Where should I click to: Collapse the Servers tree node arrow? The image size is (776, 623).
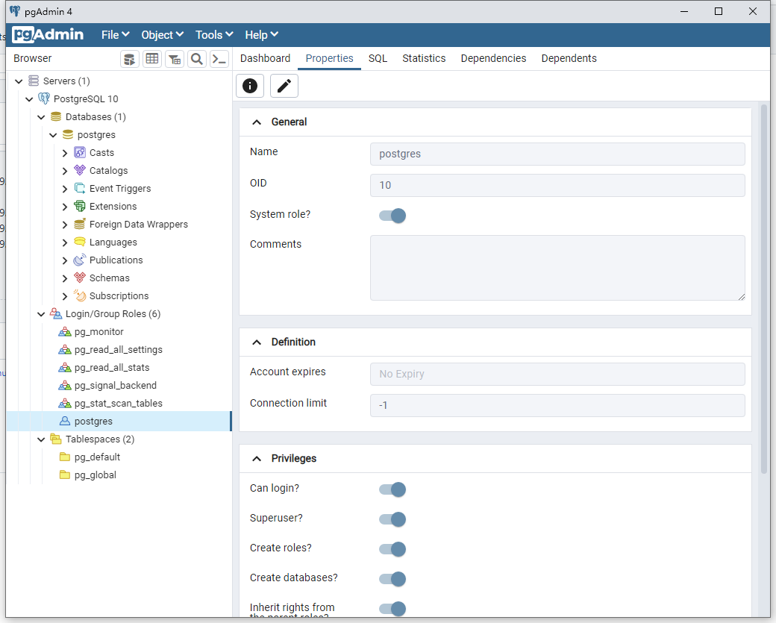pos(19,81)
